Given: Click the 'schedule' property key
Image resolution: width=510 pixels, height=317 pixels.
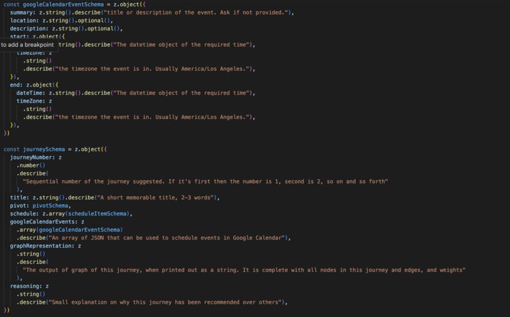Looking at the screenshot, I should 23,214.
